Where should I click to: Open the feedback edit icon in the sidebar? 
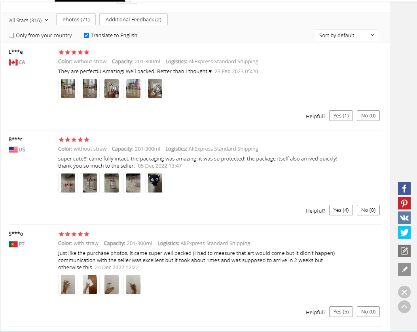tap(404, 251)
